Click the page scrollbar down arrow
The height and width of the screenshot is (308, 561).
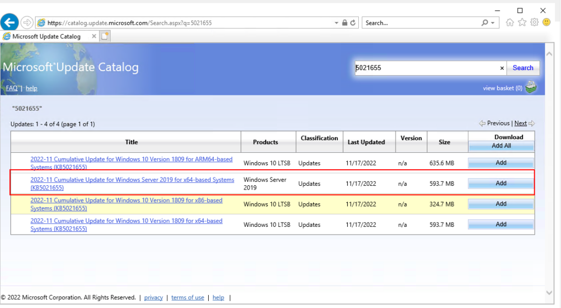tap(549, 293)
